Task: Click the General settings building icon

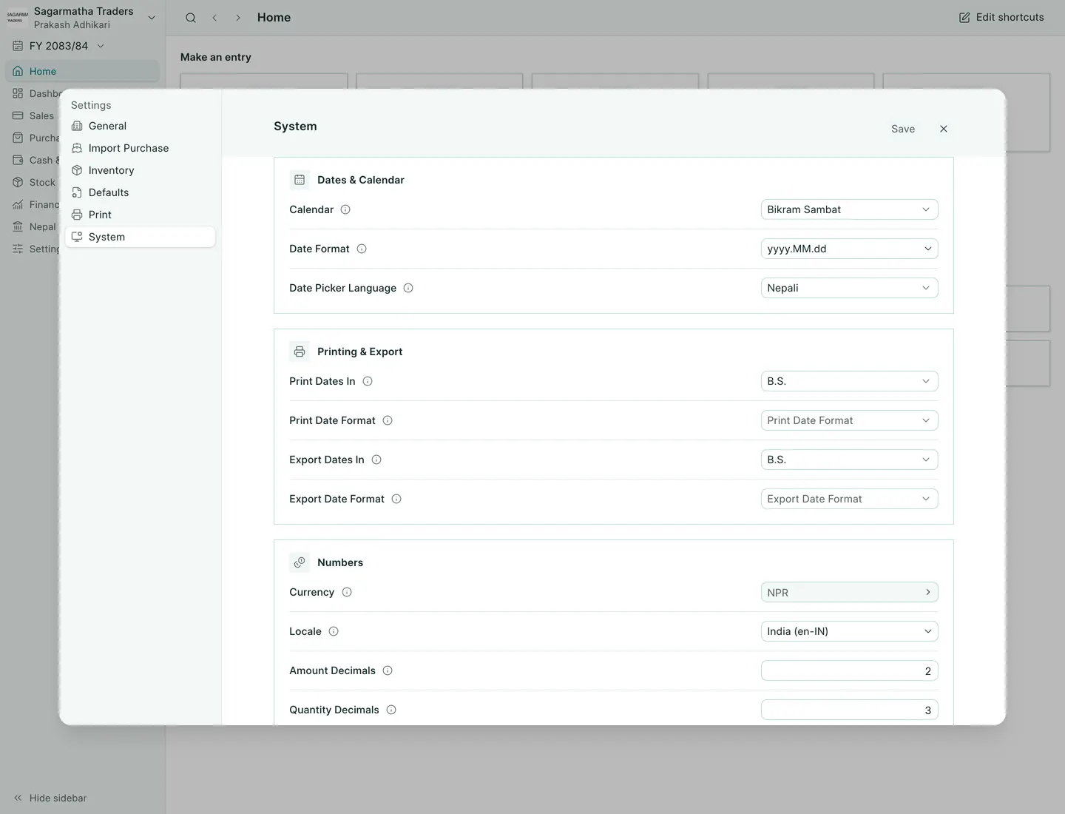Action: tap(77, 126)
